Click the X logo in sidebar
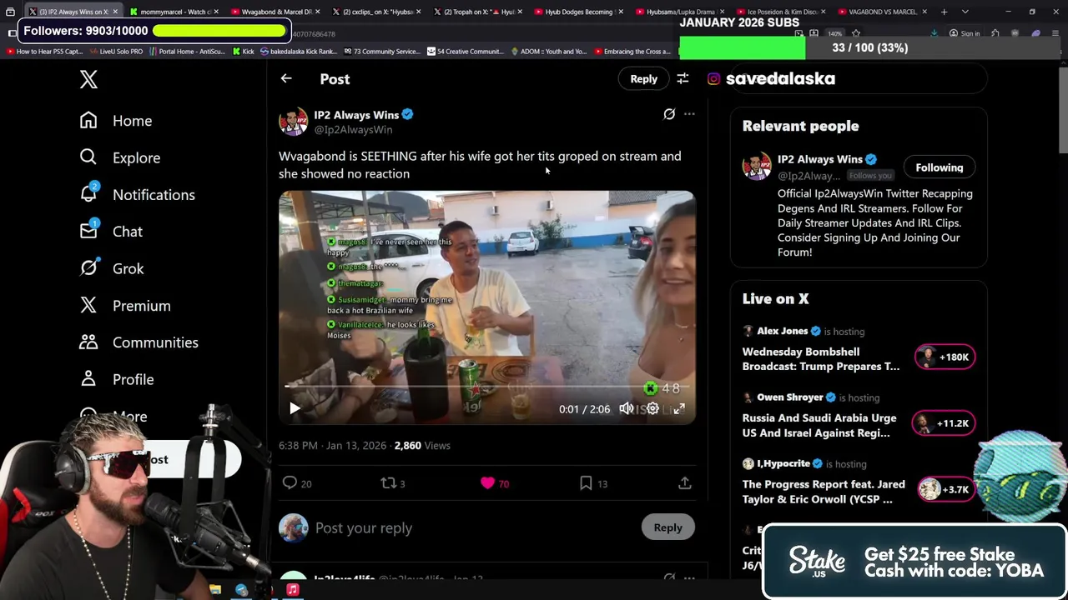Viewport: 1068px width, 600px height. tap(88, 79)
